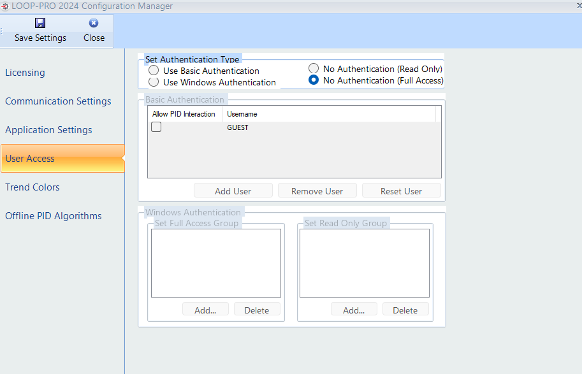Click inside the Full Access Group list box

[216, 263]
